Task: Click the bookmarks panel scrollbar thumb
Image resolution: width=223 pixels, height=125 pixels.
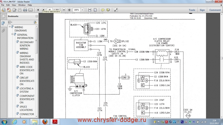Action: click(37, 41)
